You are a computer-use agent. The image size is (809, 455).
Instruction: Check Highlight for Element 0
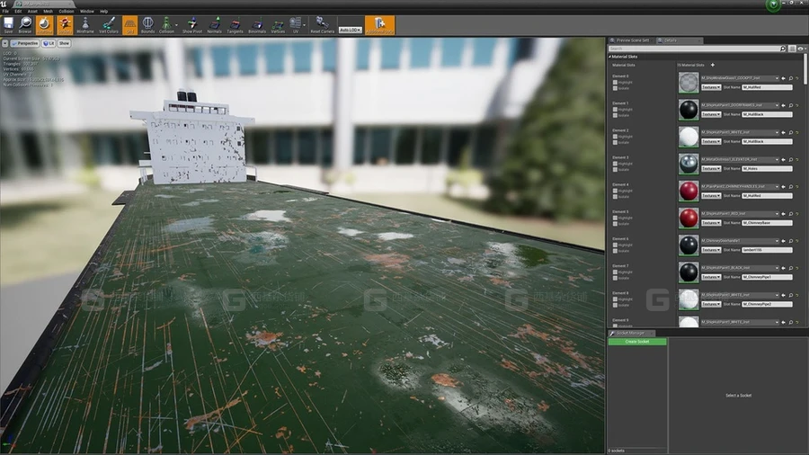[615, 82]
